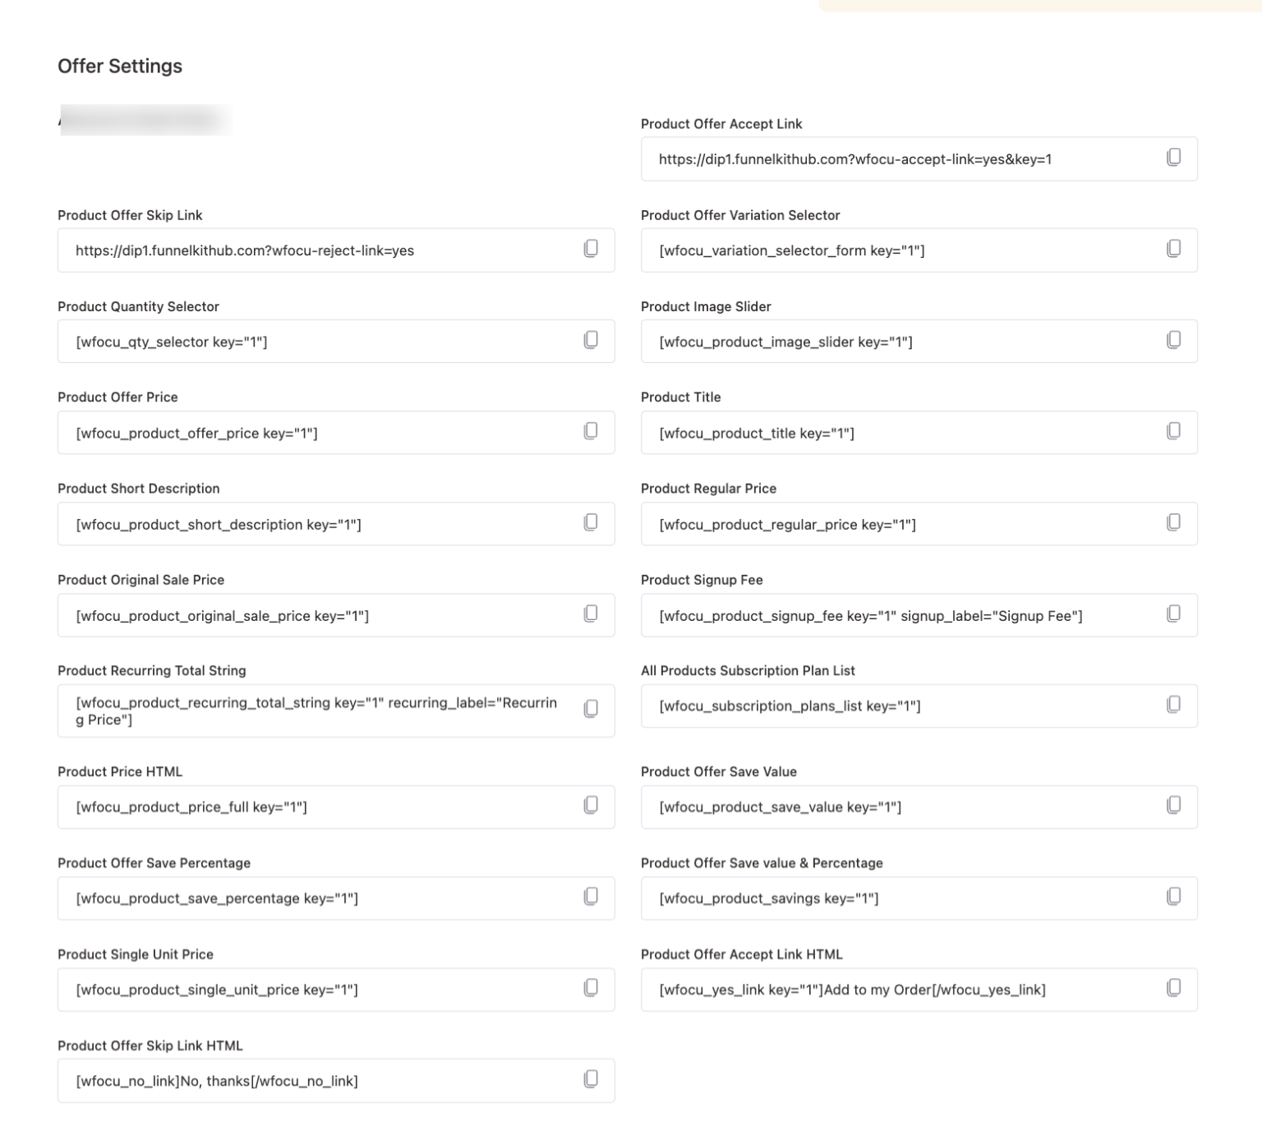Copy the subscription plans list shortcode

(1173, 705)
